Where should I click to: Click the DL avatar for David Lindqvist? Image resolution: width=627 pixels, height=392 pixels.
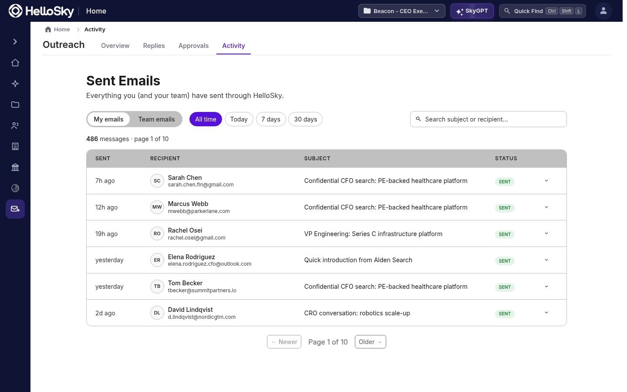pyautogui.click(x=157, y=313)
